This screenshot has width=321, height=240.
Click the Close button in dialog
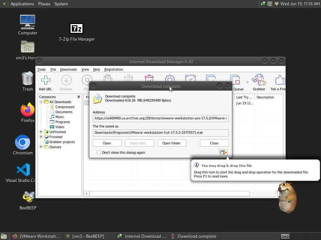tap(214, 143)
